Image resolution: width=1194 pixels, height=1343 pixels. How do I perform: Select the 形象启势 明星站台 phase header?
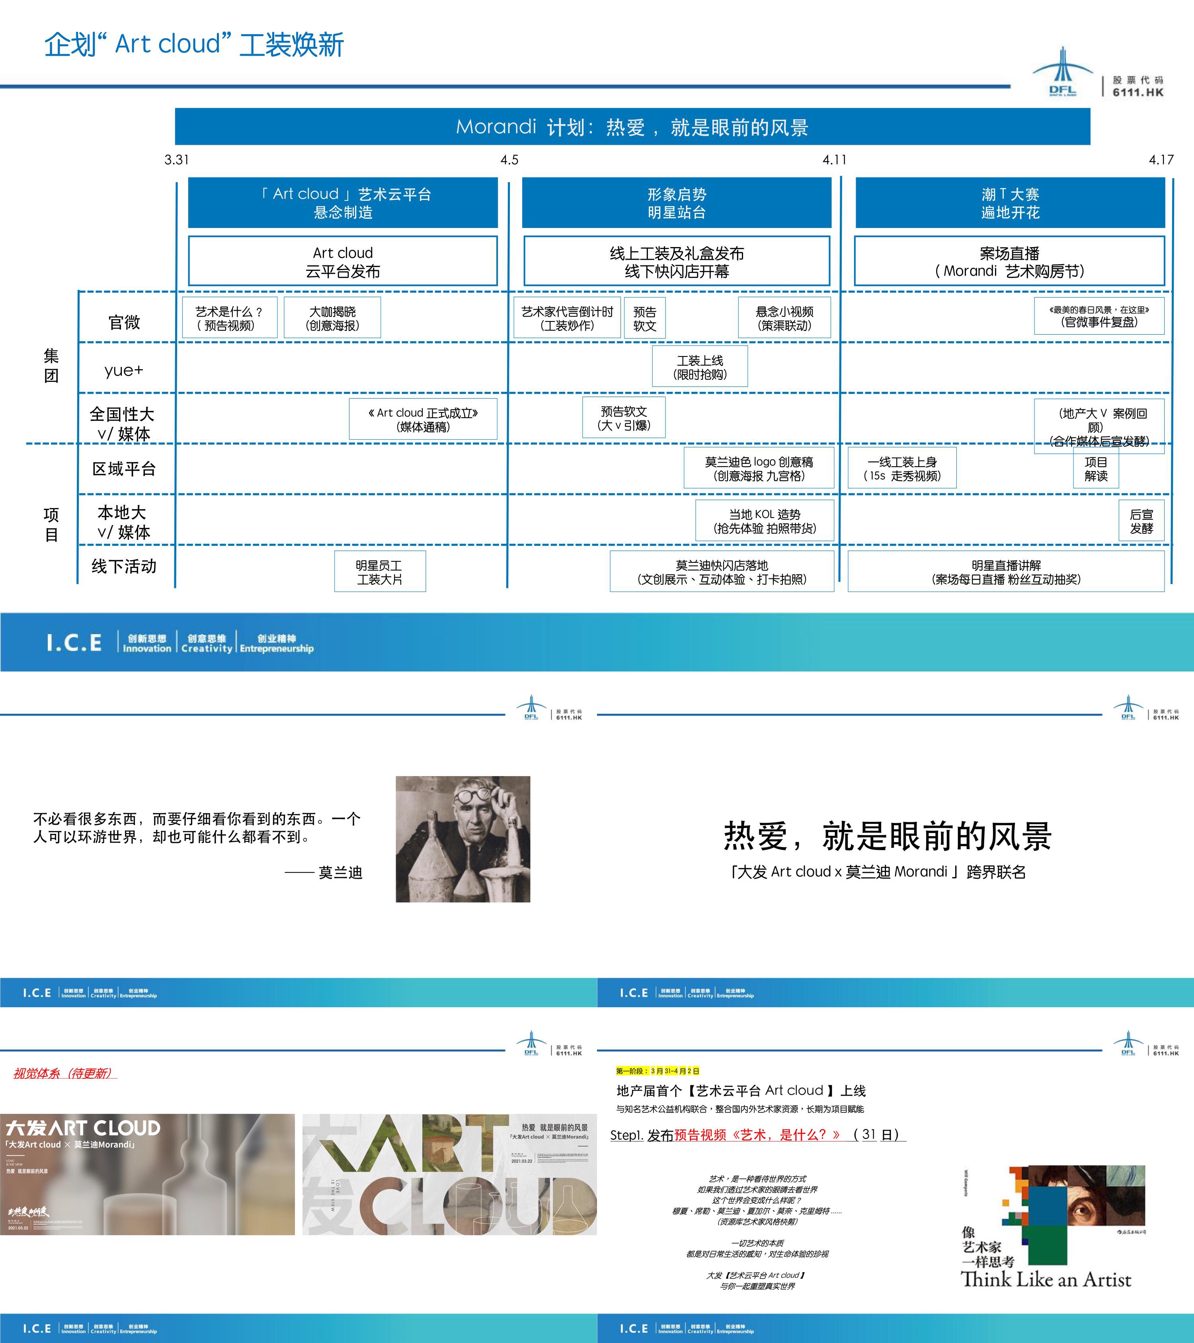pos(677,202)
